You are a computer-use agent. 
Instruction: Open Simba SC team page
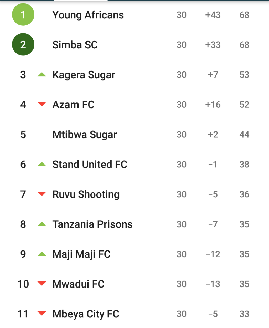click(x=75, y=45)
